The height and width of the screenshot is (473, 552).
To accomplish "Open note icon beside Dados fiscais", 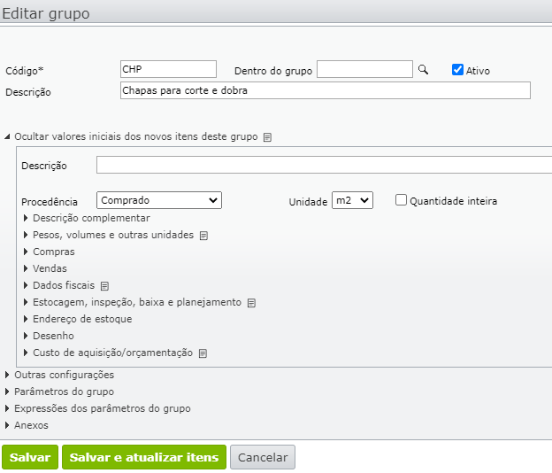I will [104, 286].
